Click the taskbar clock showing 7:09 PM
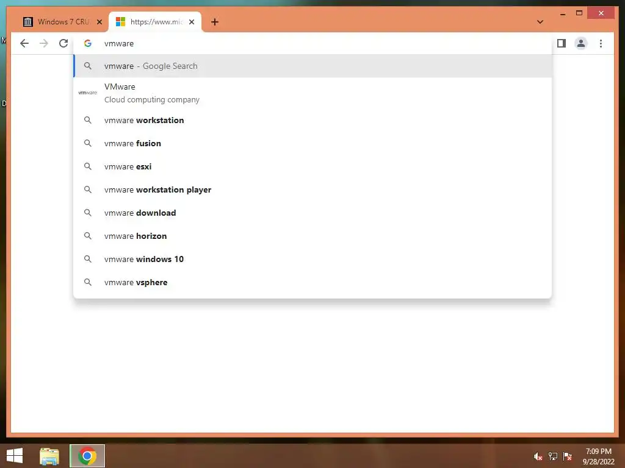This screenshot has width=625, height=468. point(598,456)
